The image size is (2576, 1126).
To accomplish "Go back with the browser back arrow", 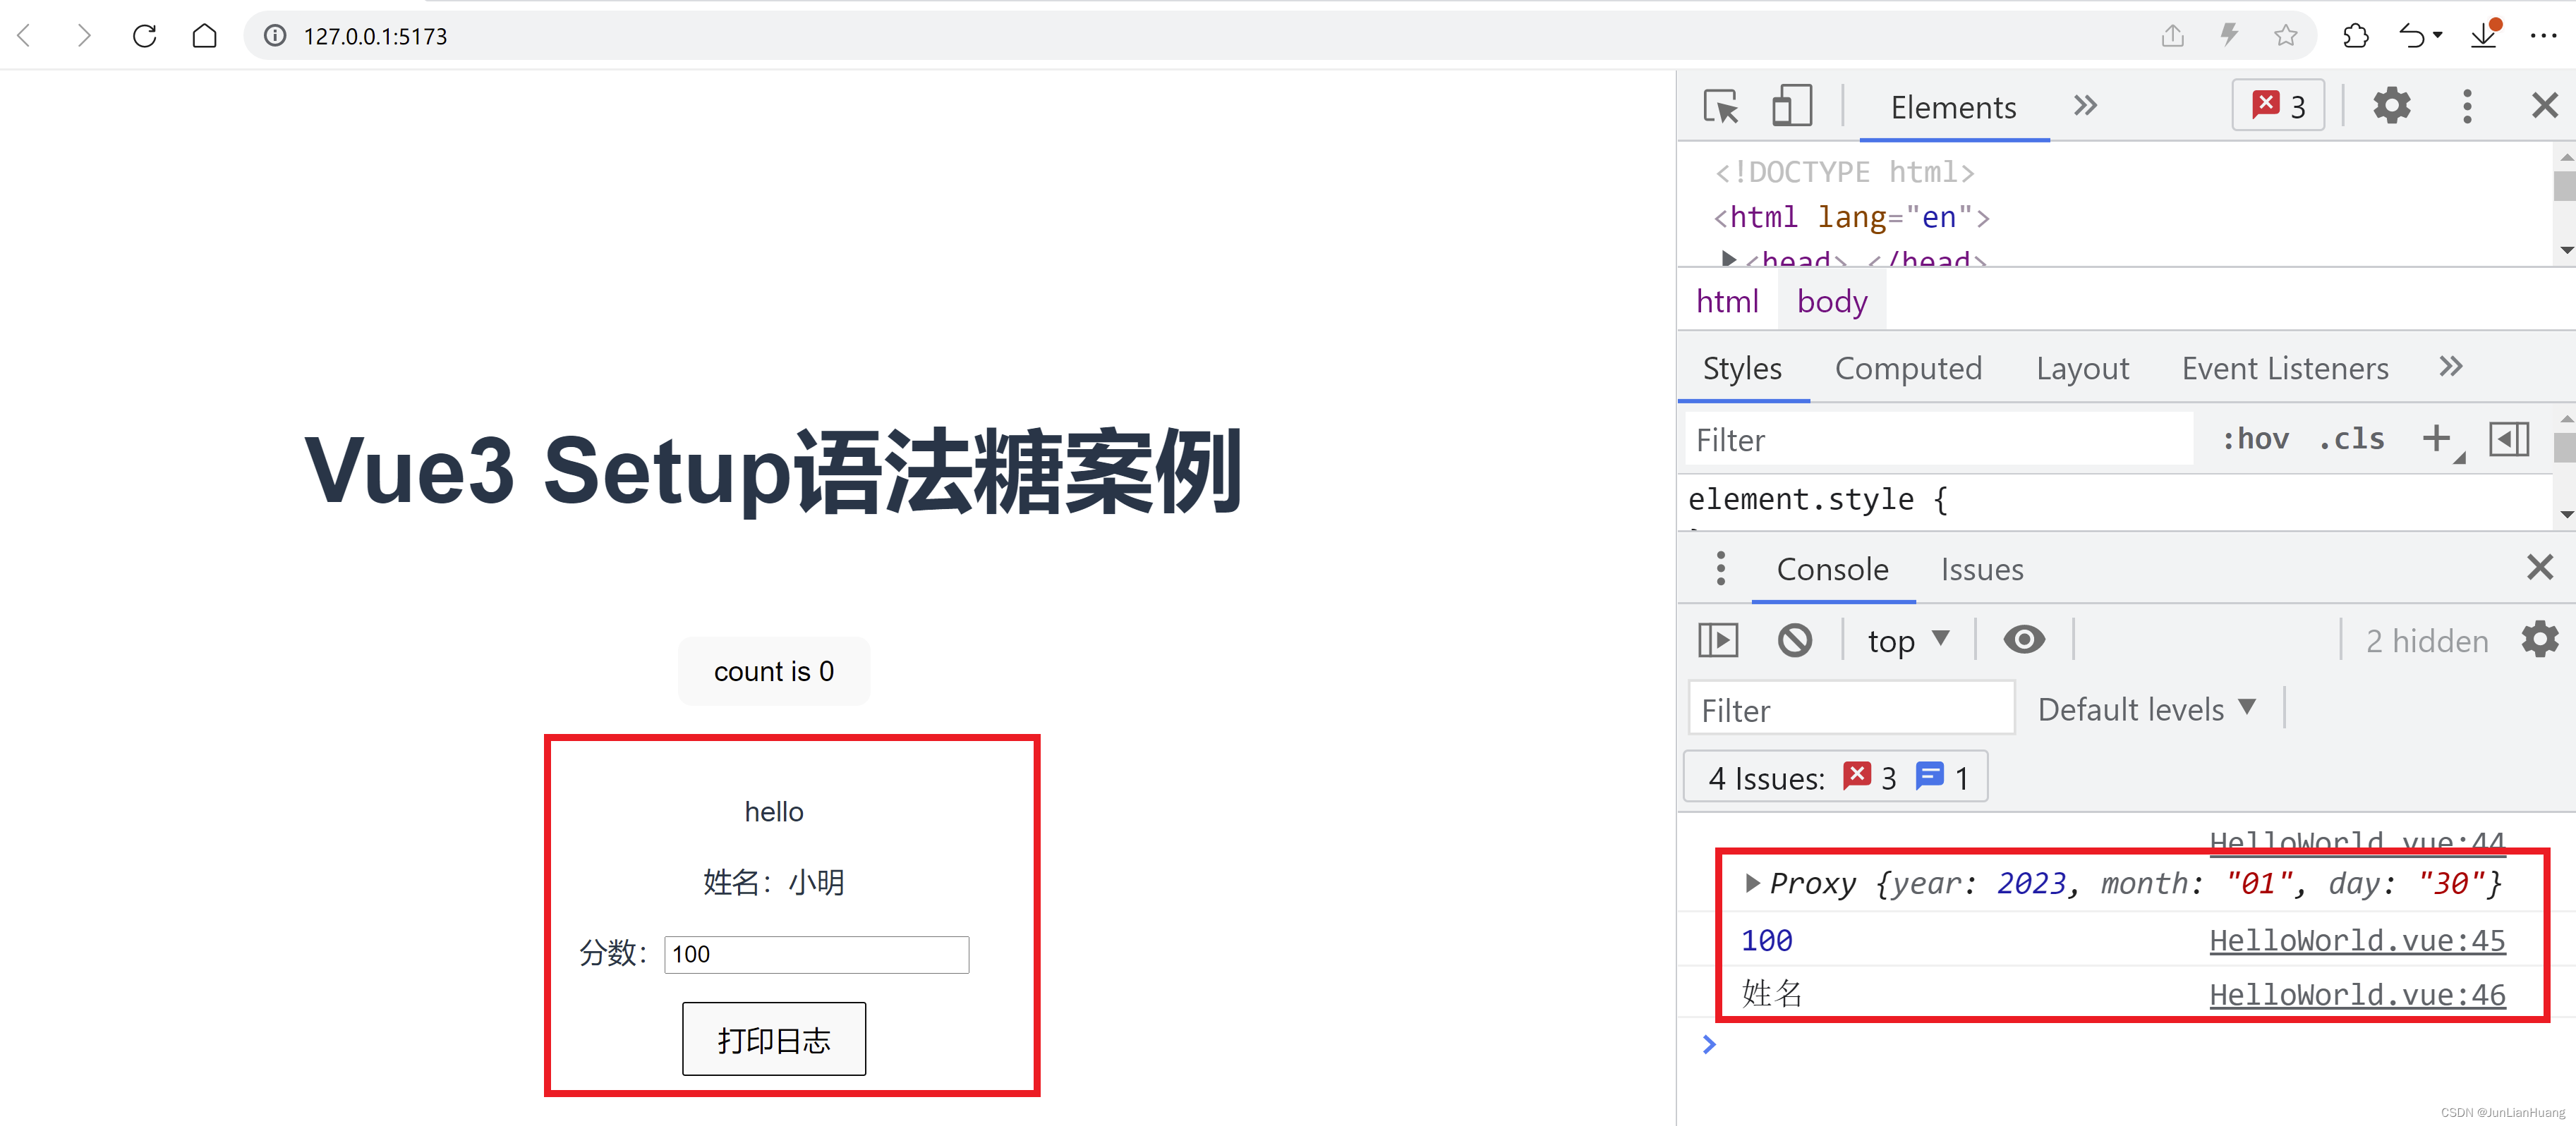I will [25, 36].
